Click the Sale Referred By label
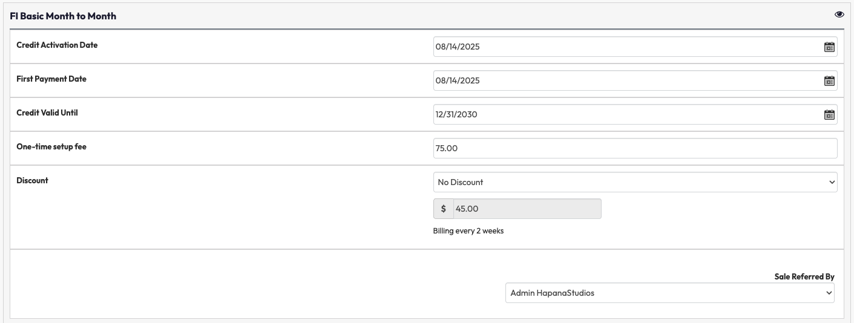The image size is (854, 323). (x=804, y=277)
